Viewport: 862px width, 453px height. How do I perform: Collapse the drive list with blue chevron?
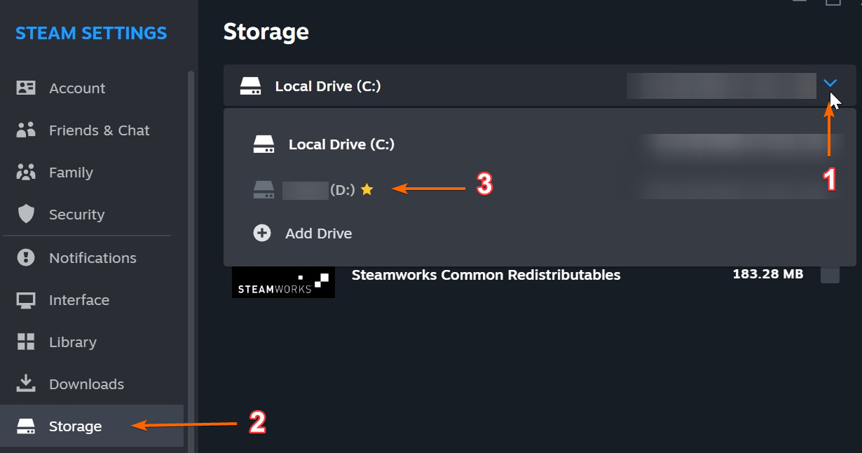[x=830, y=83]
